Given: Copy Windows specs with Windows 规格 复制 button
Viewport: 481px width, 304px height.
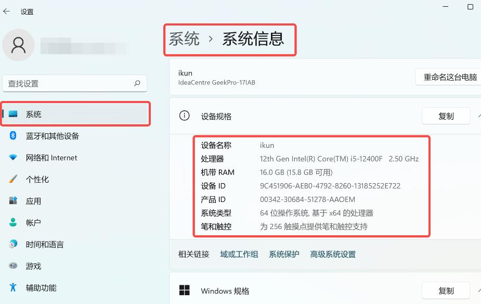Looking at the screenshot, I should (x=446, y=290).
